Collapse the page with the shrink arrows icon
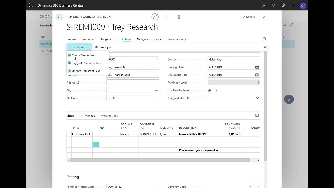 264,17
